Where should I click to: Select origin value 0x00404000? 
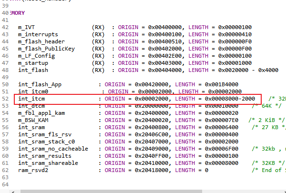coord(165,70)
